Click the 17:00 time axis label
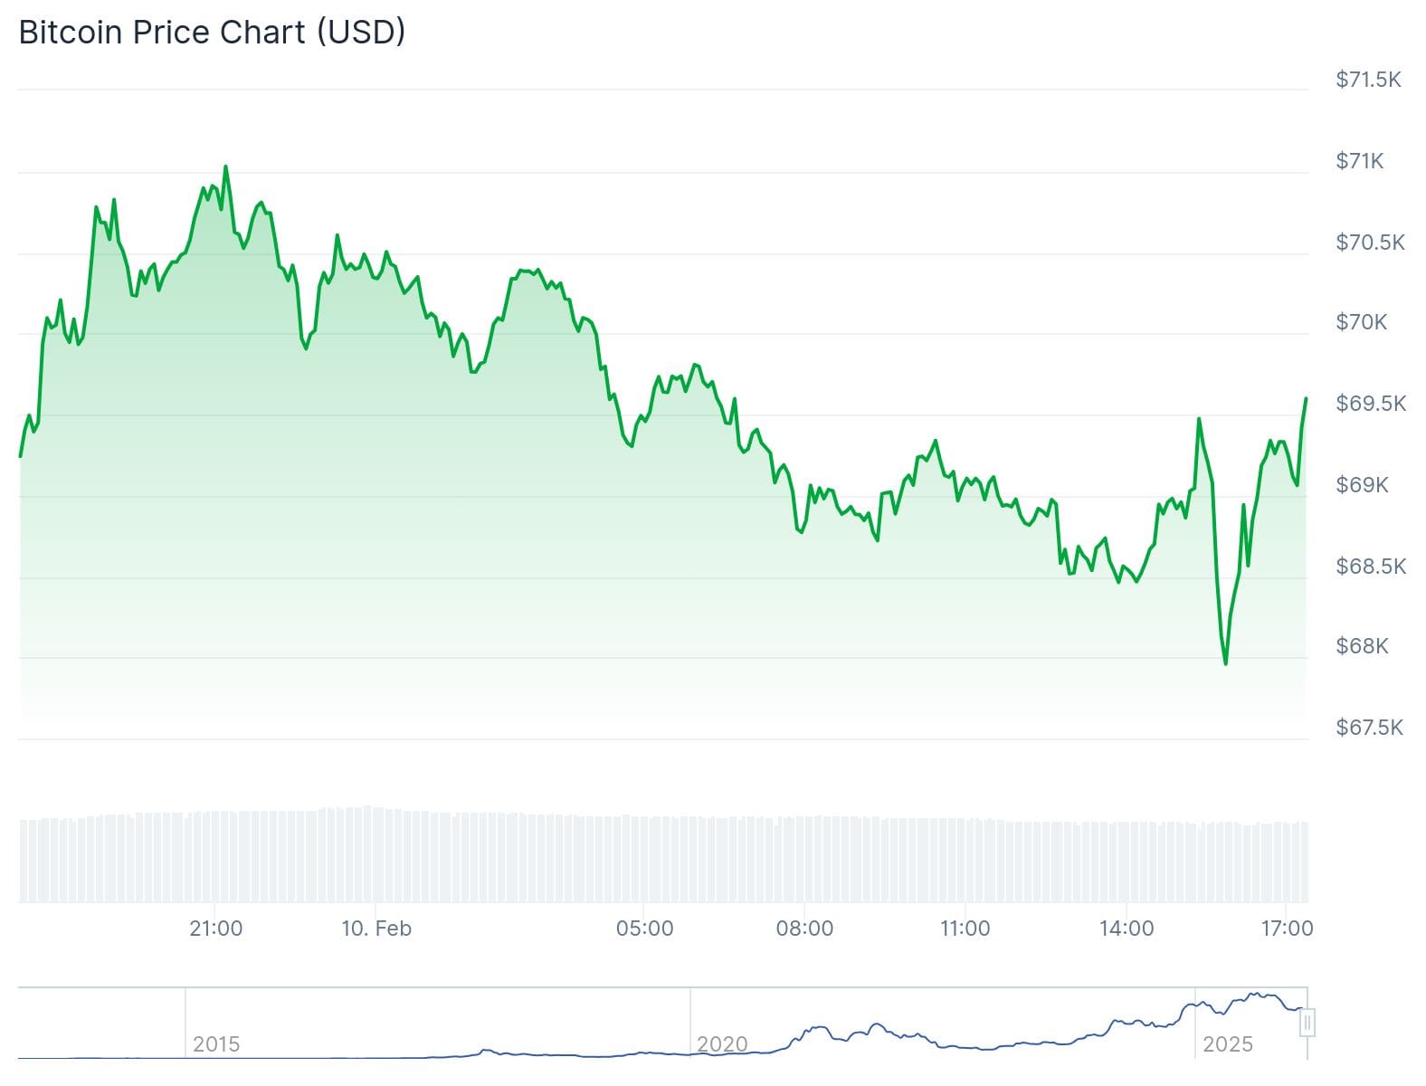The width and height of the screenshot is (1426, 1086). click(1287, 929)
